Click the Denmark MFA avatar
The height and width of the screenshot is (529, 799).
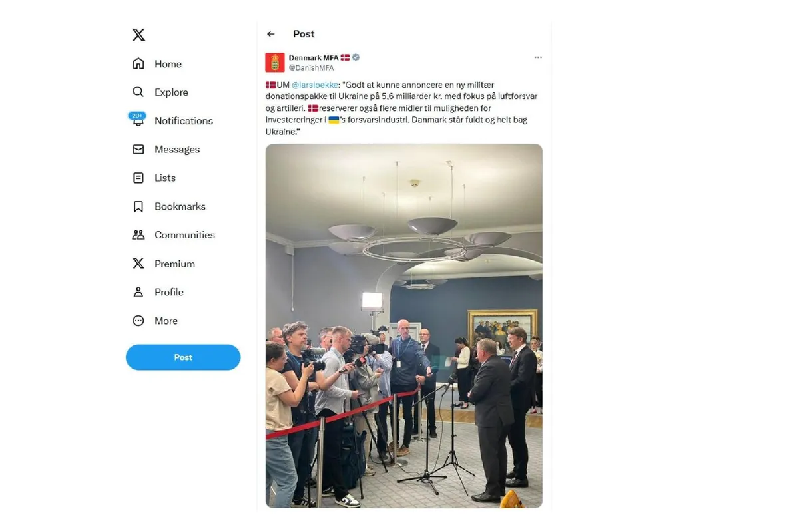[x=275, y=63]
